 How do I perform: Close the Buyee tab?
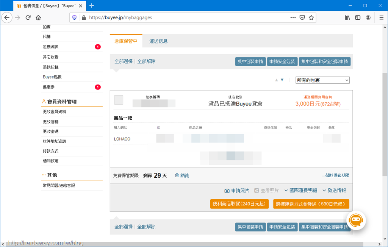(81, 6)
